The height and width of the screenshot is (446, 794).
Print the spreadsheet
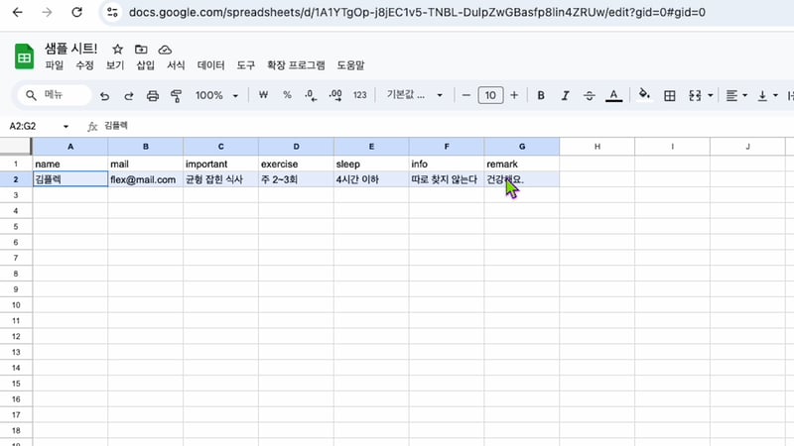[x=153, y=95]
